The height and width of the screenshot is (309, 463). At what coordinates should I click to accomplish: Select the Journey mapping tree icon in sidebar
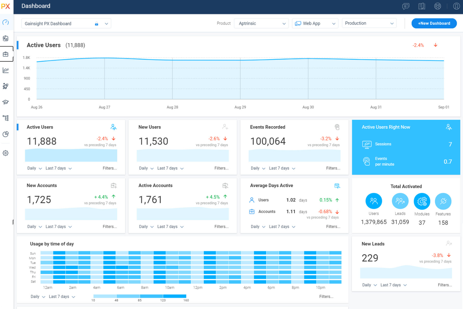(6, 118)
